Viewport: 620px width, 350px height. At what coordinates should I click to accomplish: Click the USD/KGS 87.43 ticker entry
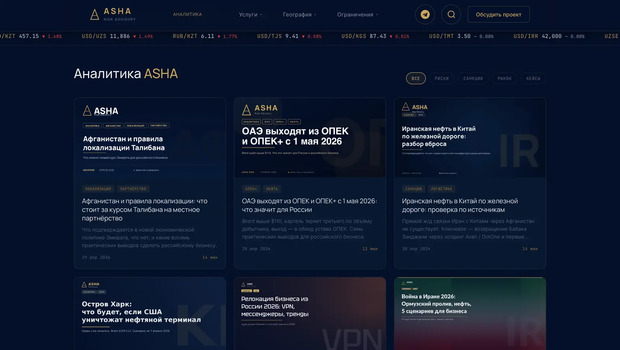click(375, 36)
